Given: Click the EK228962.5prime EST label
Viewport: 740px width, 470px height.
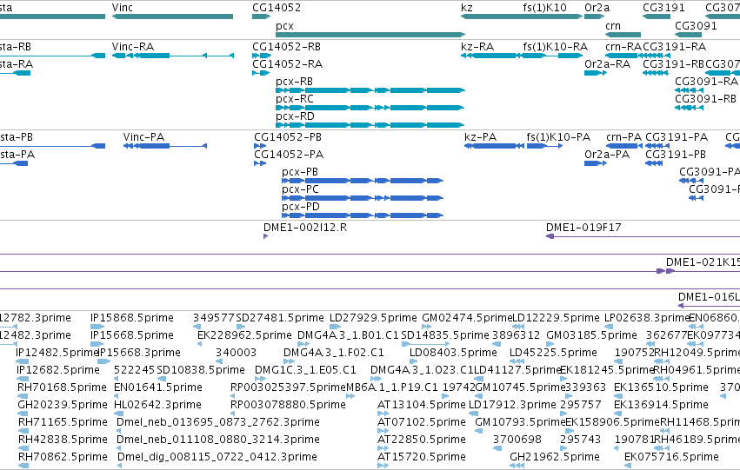Looking at the screenshot, I should [x=244, y=335].
